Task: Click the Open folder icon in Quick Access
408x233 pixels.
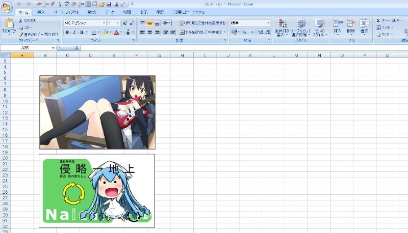Action: [x=102, y=4]
